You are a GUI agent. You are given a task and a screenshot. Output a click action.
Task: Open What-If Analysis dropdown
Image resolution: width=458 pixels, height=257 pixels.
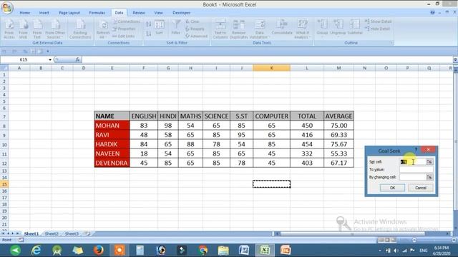(x=302, y=29)
